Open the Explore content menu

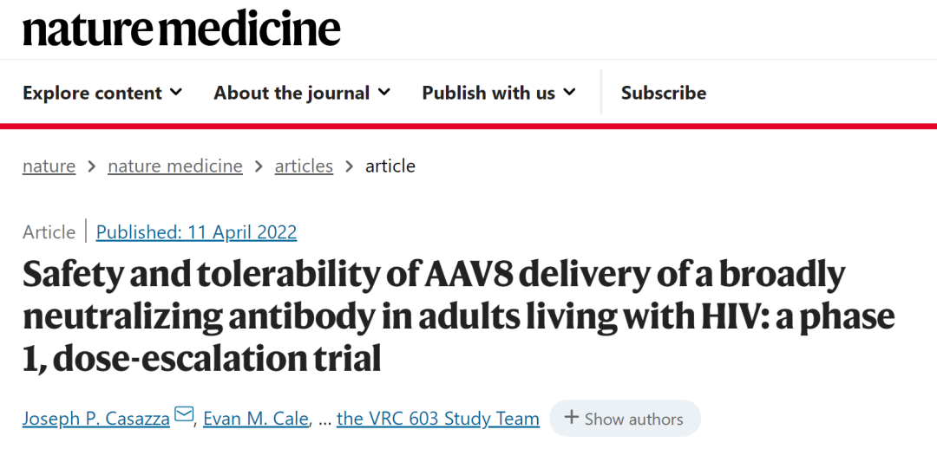[x=92, y=93]
